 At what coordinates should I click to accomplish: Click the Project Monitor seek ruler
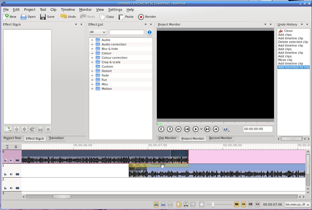pyautogui.click(x=216, y=123)
